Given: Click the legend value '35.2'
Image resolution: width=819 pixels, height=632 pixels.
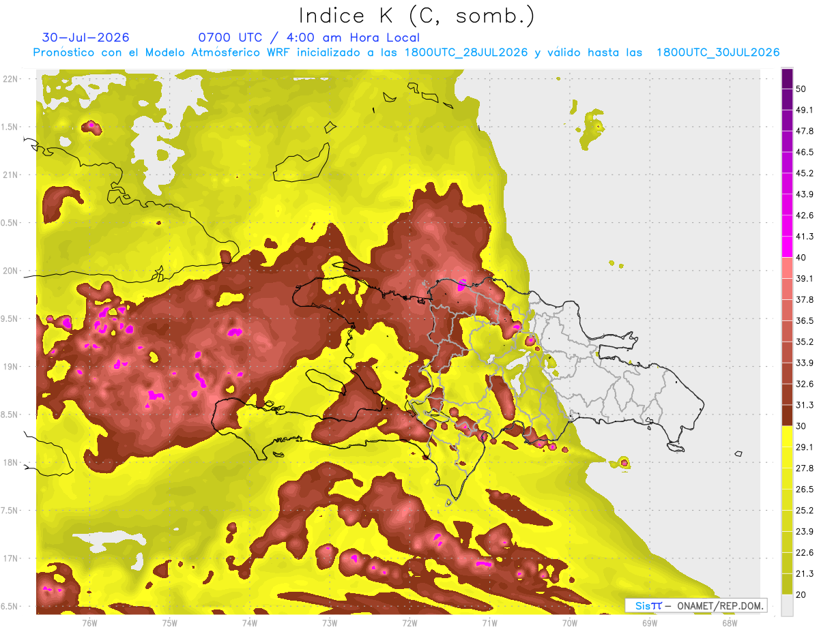Looking at the screenshot, I should pos(805,342).
